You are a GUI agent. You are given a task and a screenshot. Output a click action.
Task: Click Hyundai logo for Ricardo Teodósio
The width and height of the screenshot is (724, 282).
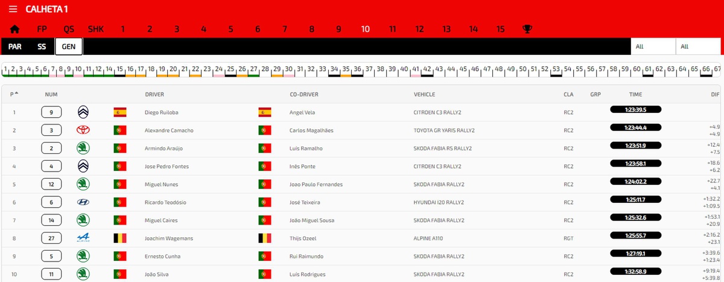point(83,202)
